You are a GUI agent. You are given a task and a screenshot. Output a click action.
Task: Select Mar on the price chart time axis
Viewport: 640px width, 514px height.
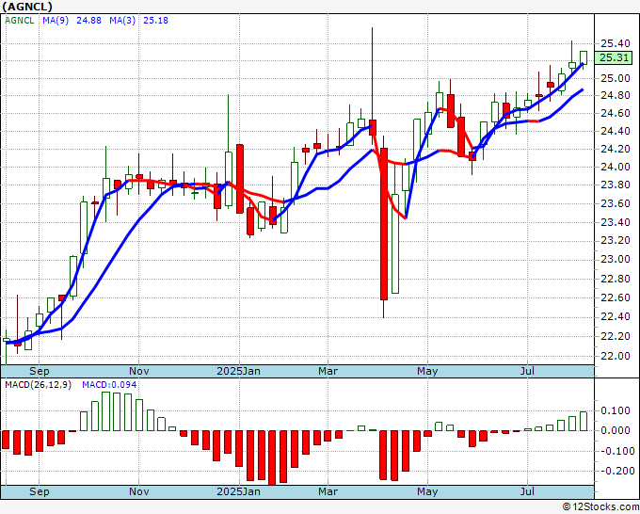click(328, 371)
